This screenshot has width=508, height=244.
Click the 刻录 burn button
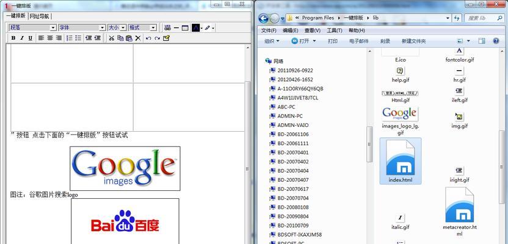(385, 41)
